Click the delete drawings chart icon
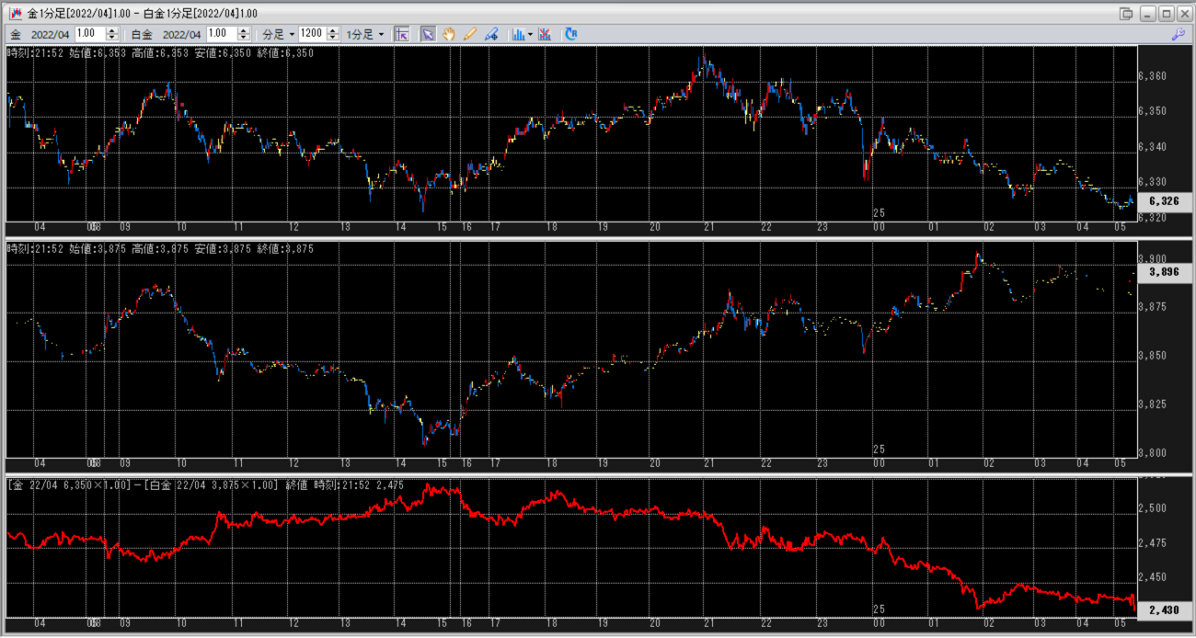 tap(545, 34)
